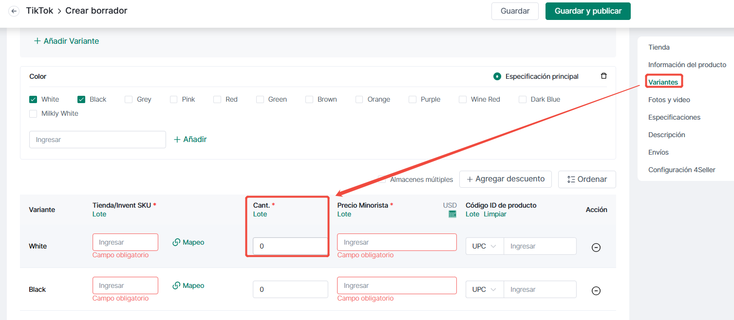Delete the Color specification via trash icon
This screenshot has width=734, height=320.
pyautogui.click(x=603, y=76)
